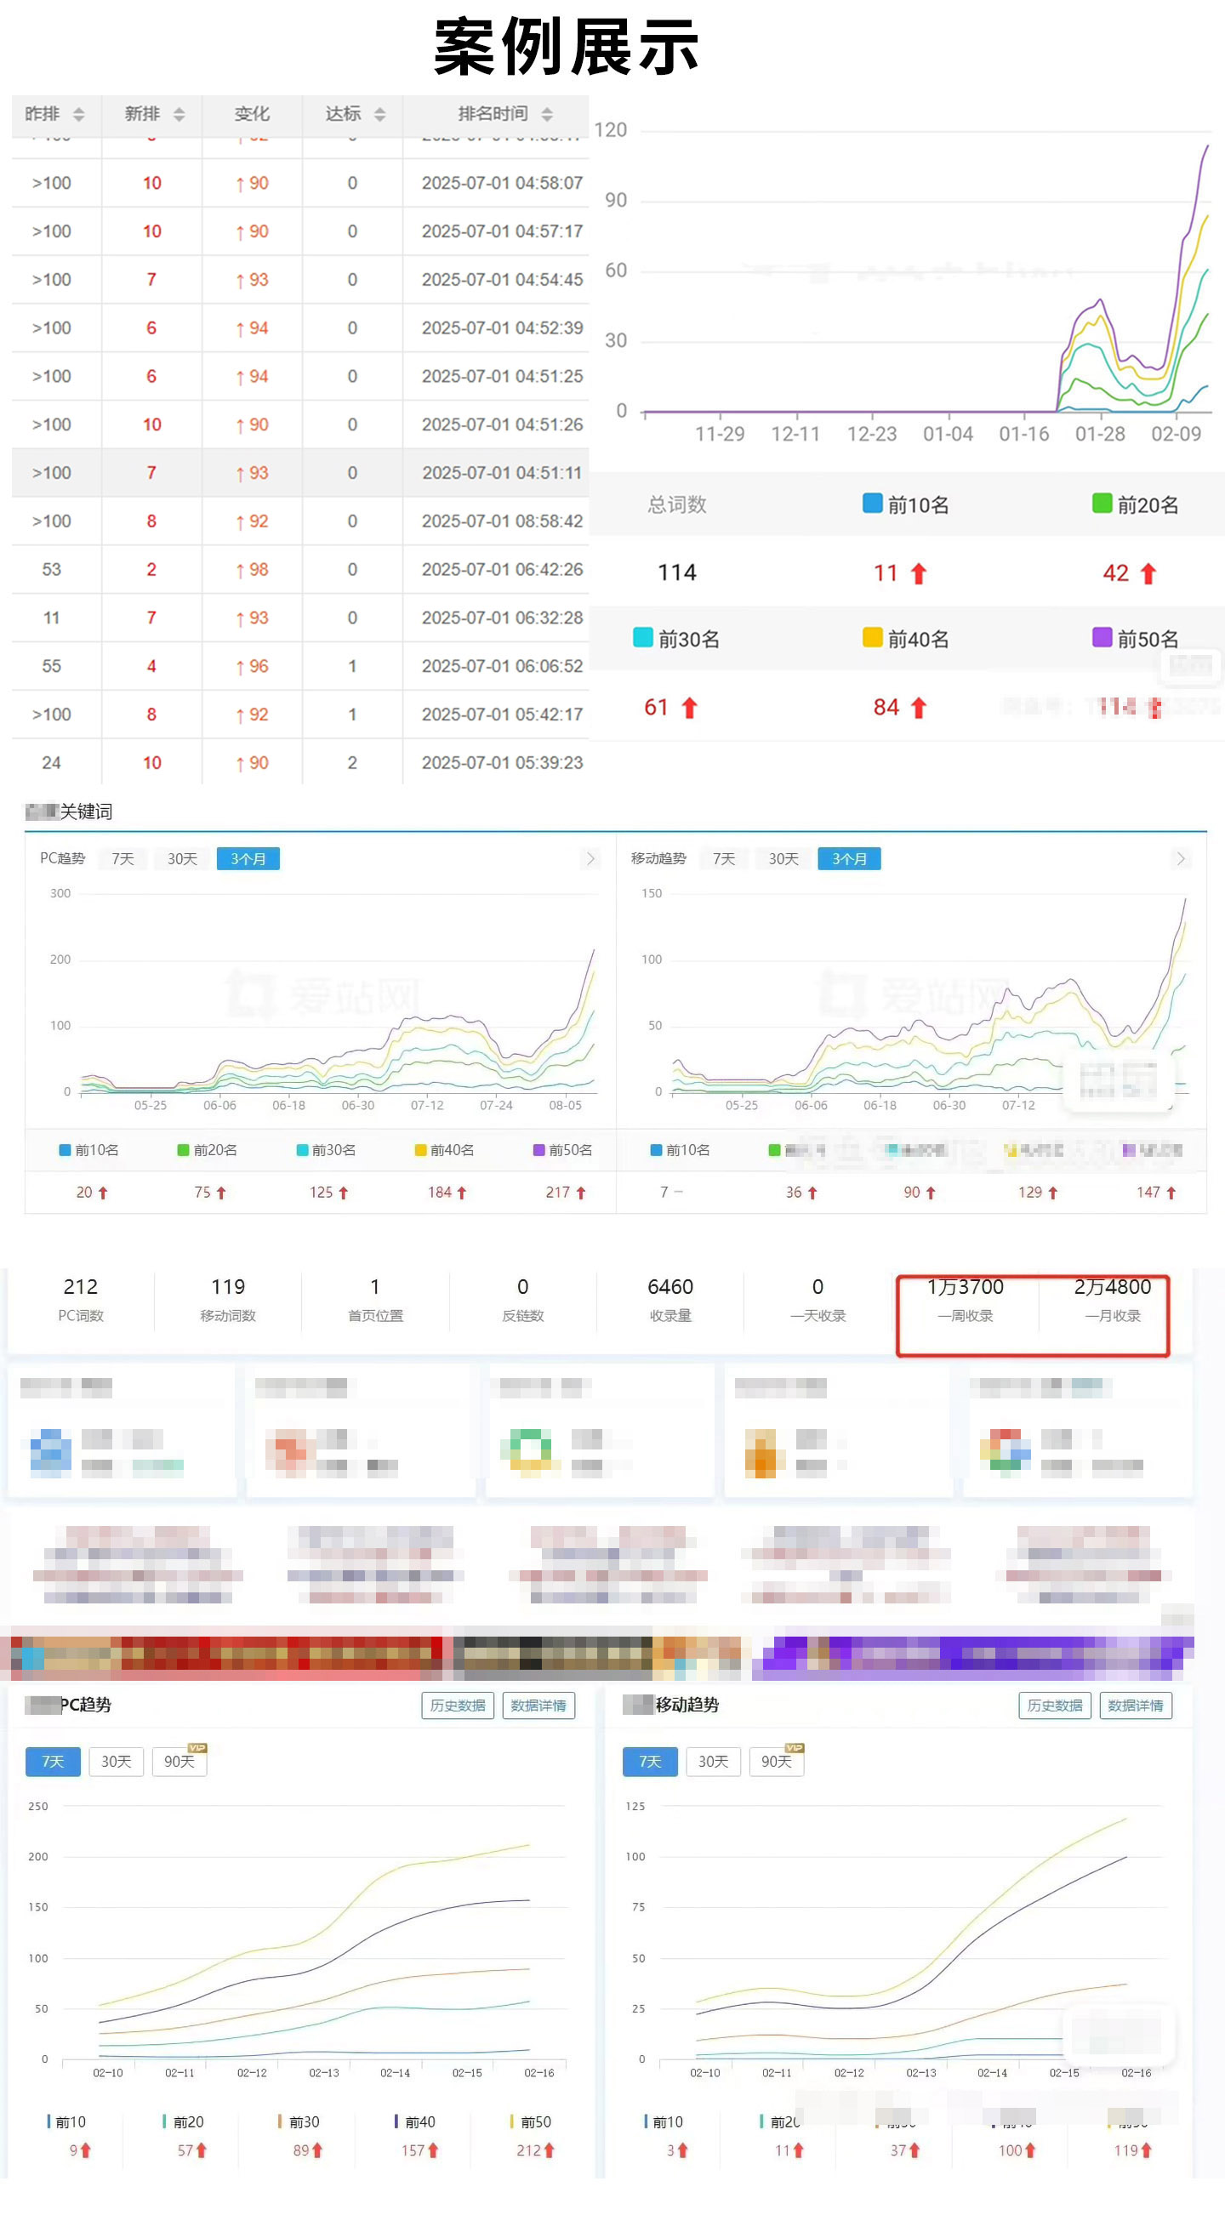1225x2238 pixels.
Task: Open 数据详情 for 移动趋势
Action: pyautogui.click(x=1136, y=1706)
